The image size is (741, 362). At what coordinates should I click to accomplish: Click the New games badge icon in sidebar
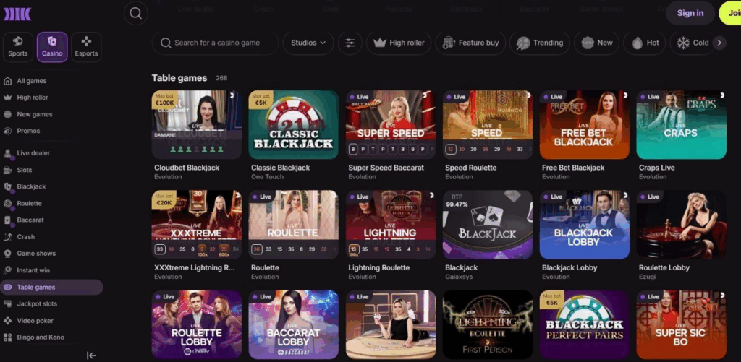7,114
